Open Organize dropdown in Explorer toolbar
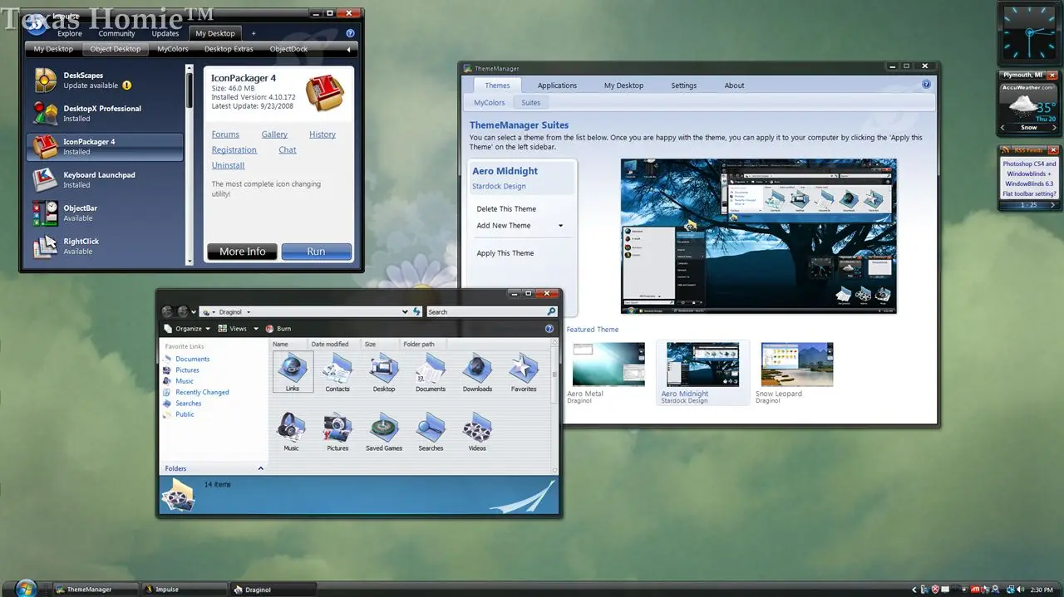1064x597 pixels. (x=188, y=329)
